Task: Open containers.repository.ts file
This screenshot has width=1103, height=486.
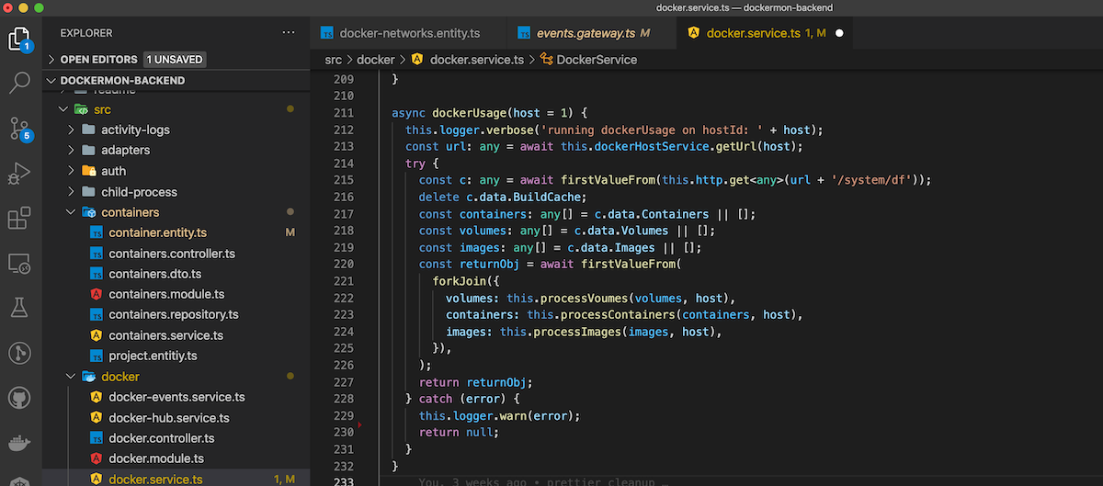Action: (x=174, y=315)
